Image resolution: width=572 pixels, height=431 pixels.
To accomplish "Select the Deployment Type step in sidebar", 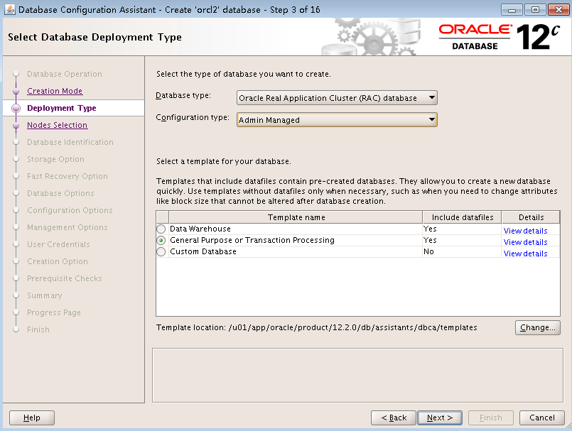I will (62, 108).
